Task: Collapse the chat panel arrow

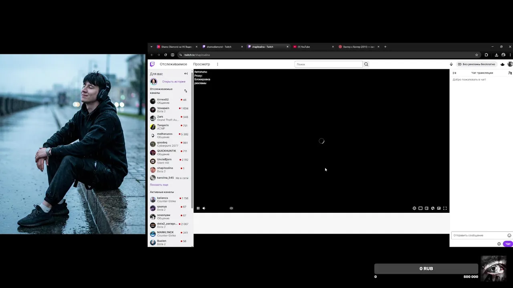Action: pos(454,73)
